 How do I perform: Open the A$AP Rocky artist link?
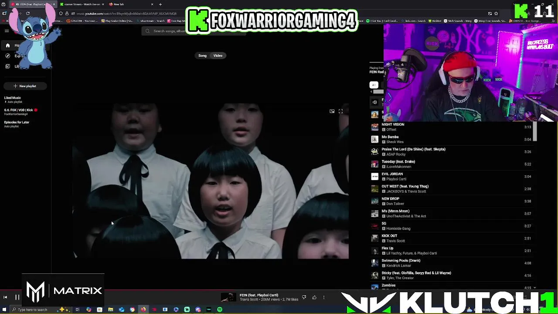pos(396,154)
